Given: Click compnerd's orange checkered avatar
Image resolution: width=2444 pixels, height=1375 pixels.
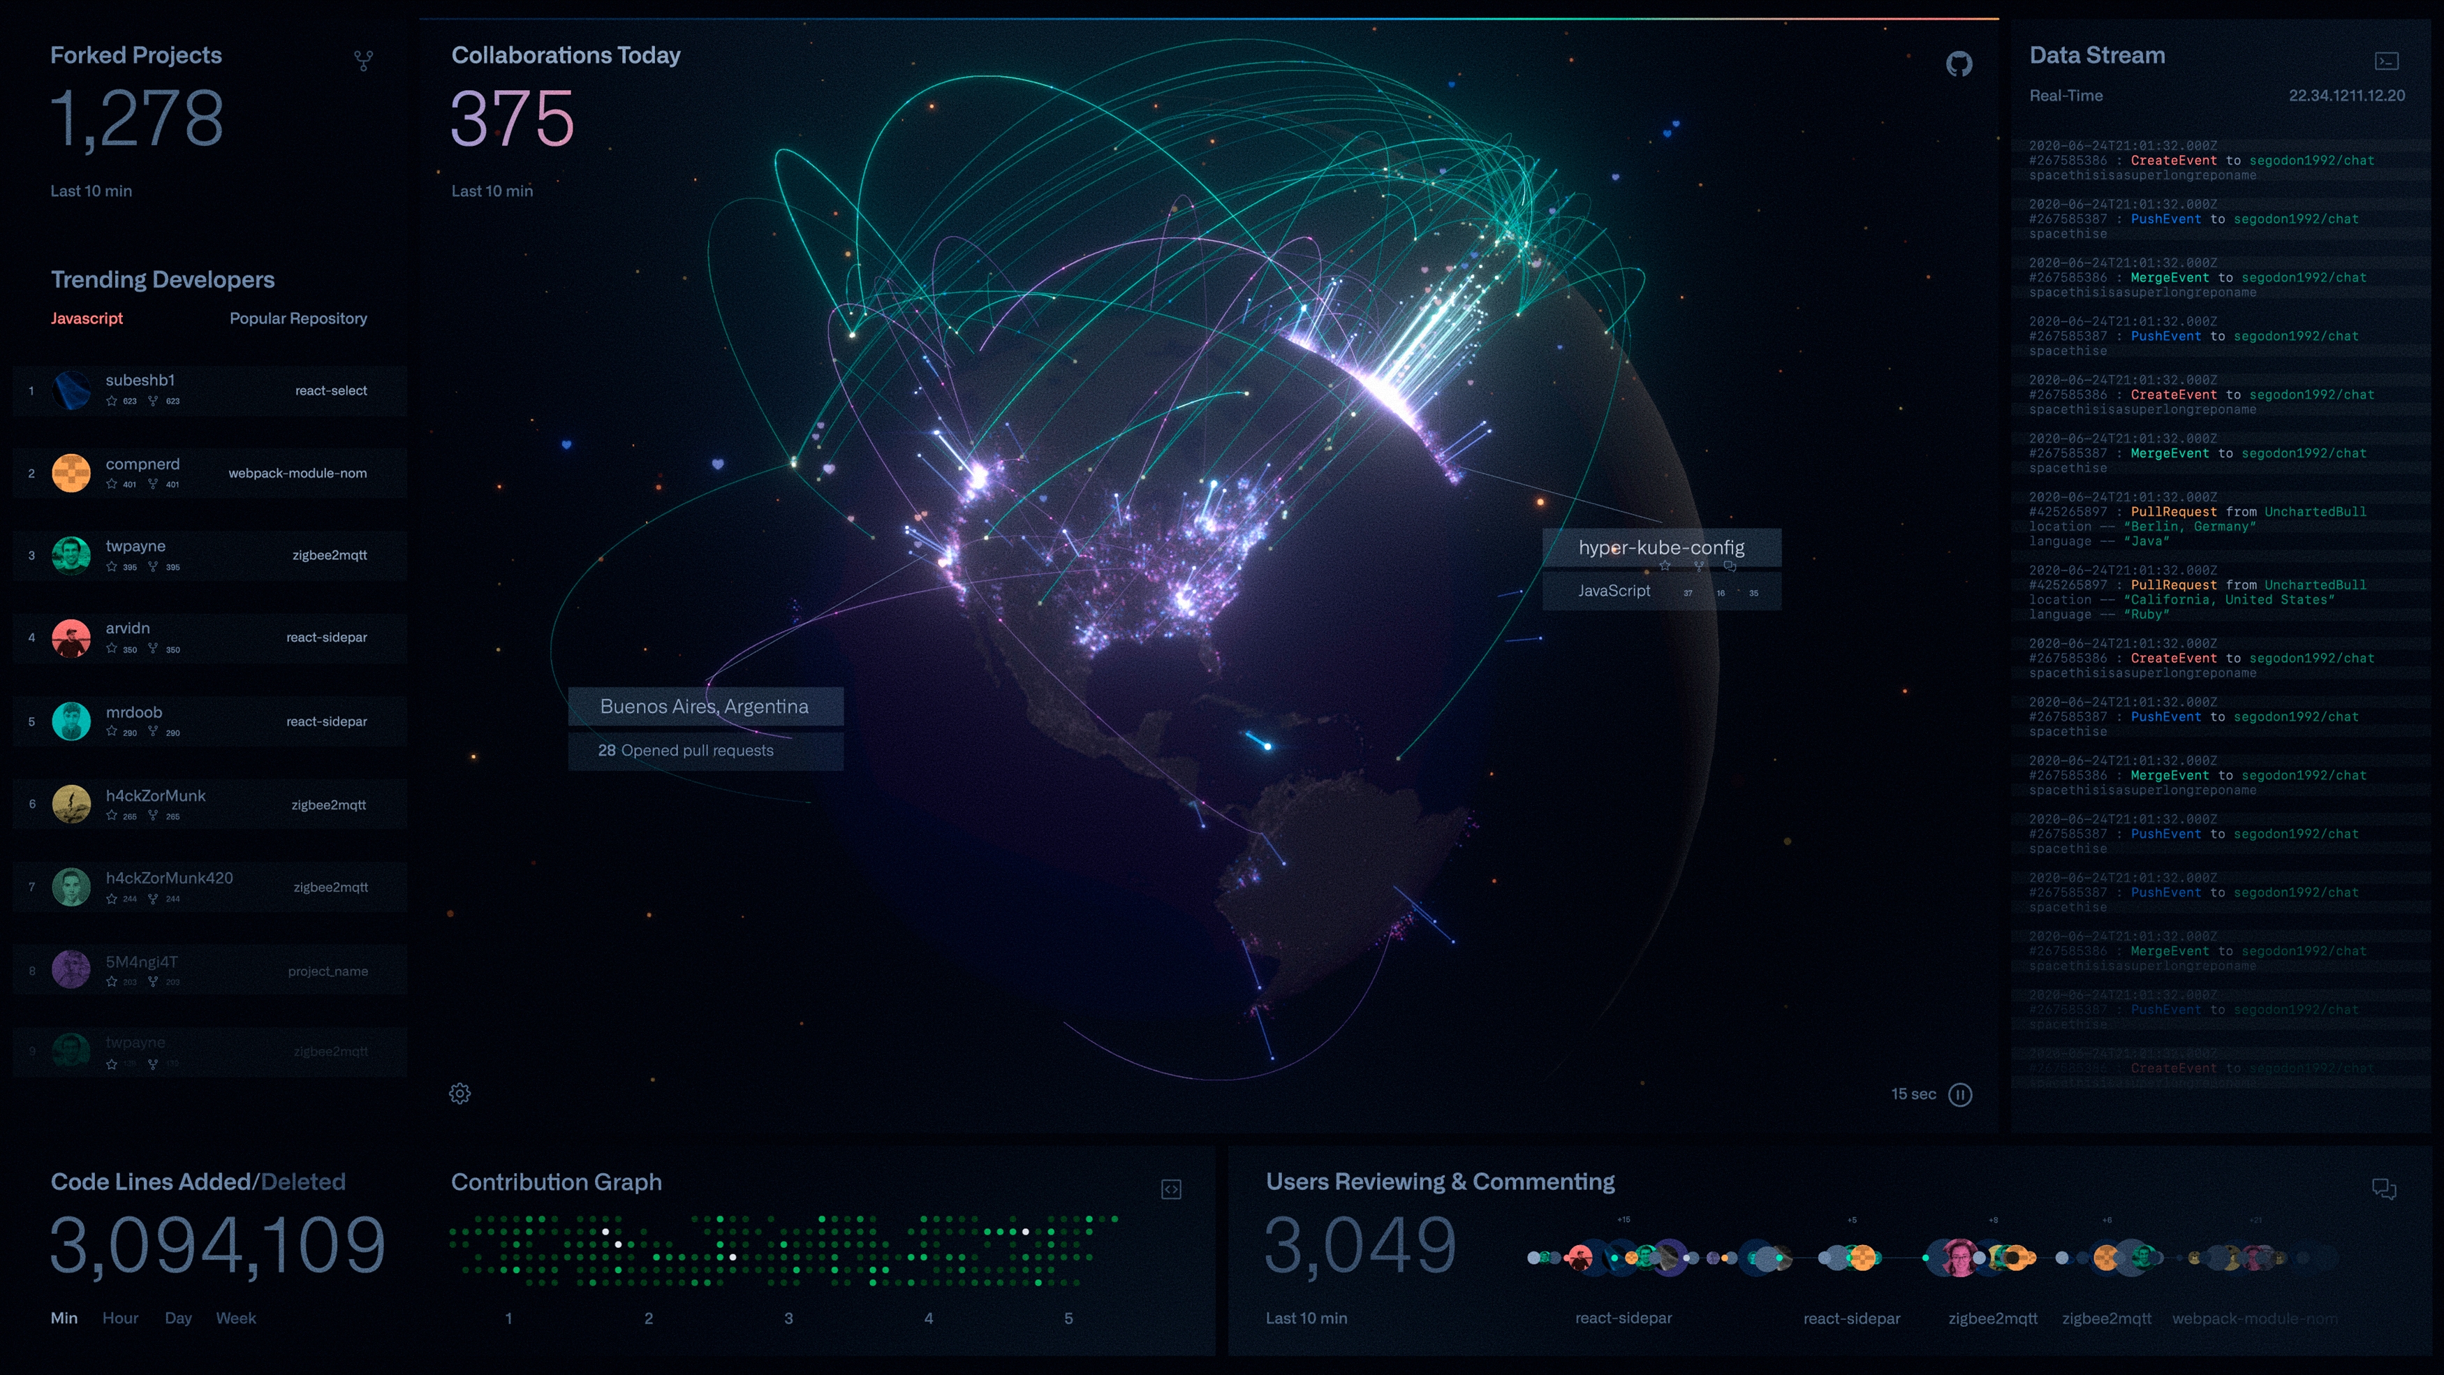Looking at the screenshot, I should click(x=71, y=473).
